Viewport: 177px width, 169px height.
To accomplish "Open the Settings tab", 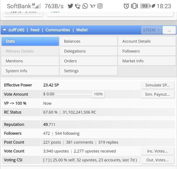I will [88, 71].
